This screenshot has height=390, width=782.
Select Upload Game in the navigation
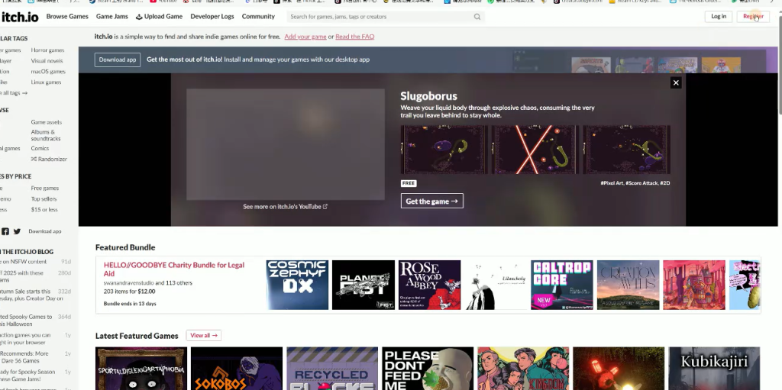pyautogui.click(x=159, y=17)
